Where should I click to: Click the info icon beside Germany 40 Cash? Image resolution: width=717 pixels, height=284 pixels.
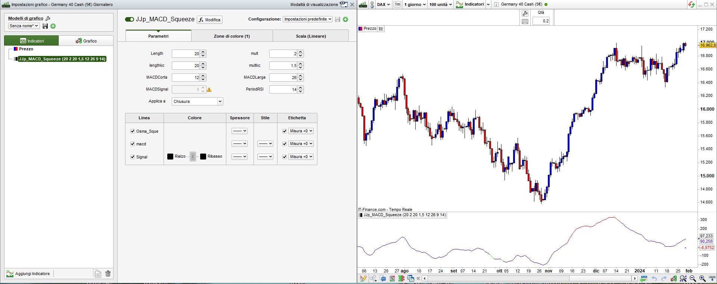pyautogui.click(x=496, y=4)
